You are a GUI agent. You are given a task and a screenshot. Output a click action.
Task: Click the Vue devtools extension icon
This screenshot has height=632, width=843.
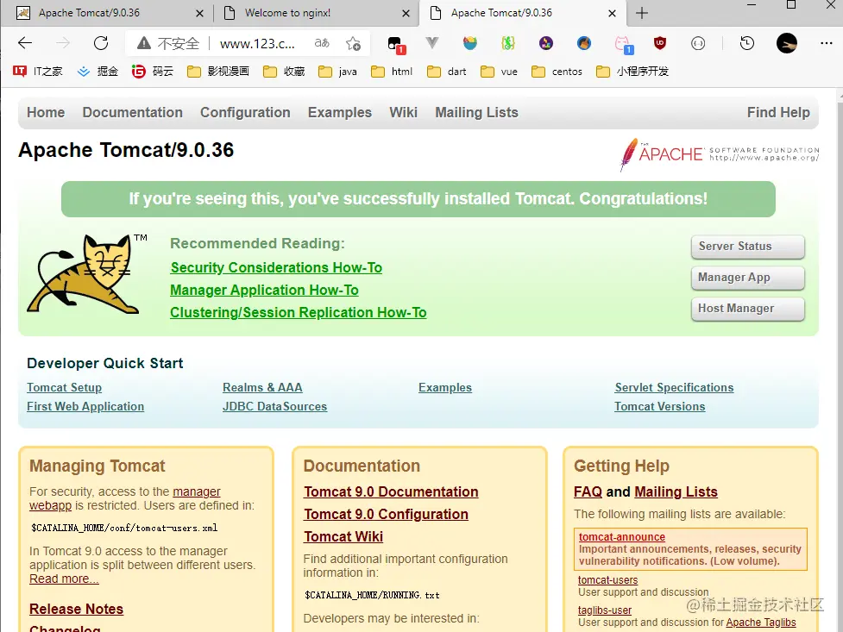pos(431,42)
